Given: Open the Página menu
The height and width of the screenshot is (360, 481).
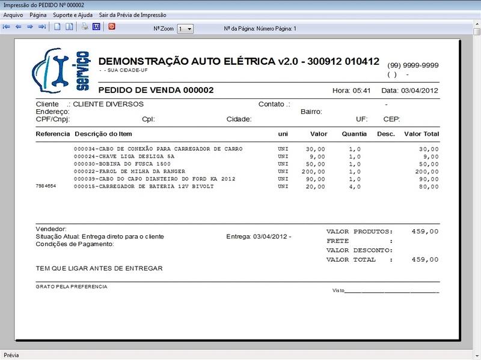Looking at the screenshot, I should coord(38,15).
